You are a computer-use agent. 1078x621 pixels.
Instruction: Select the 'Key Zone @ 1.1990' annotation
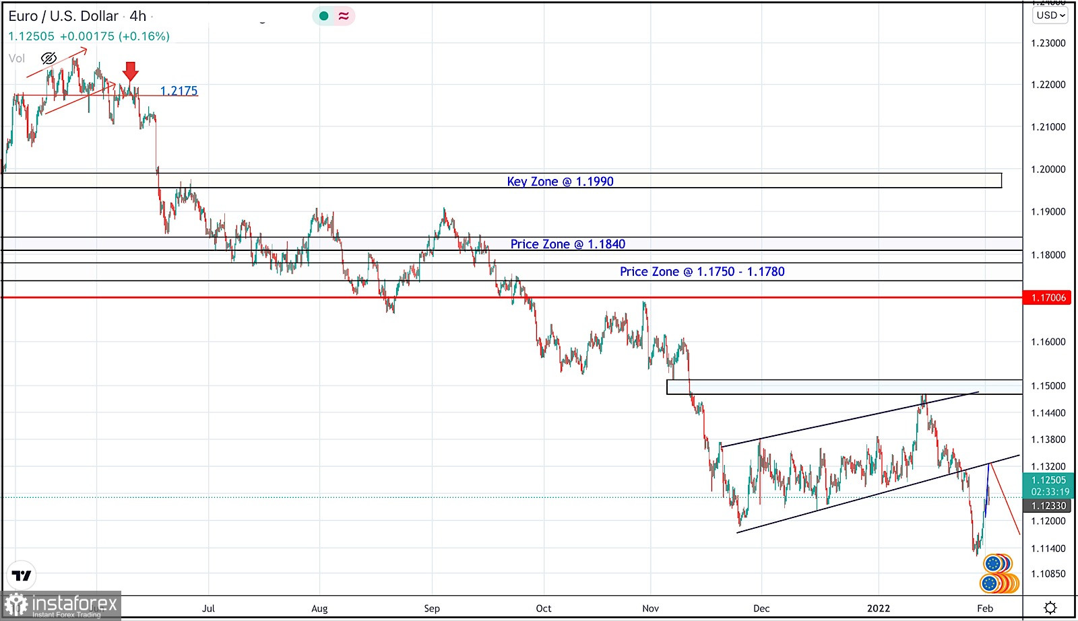click(x=560, y=182)
